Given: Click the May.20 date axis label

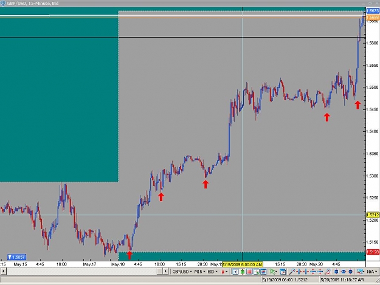Looking at the screenshot, I should [316, 264].
